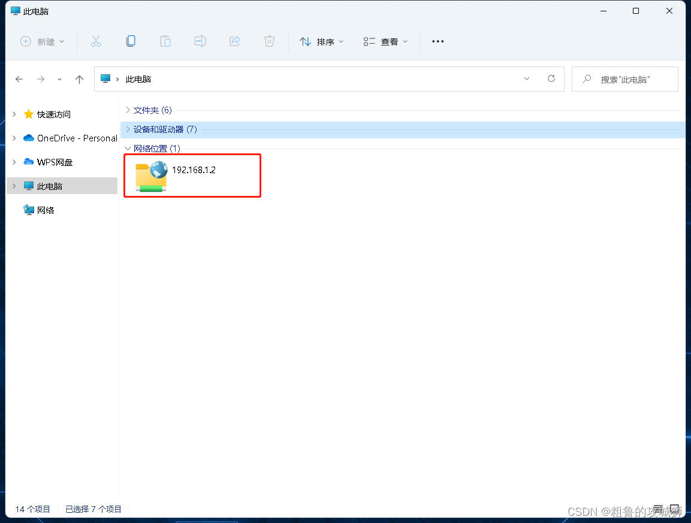Expand the OneDrive - Personal node arrow
The image size is (691, 523).
[14, 138]
